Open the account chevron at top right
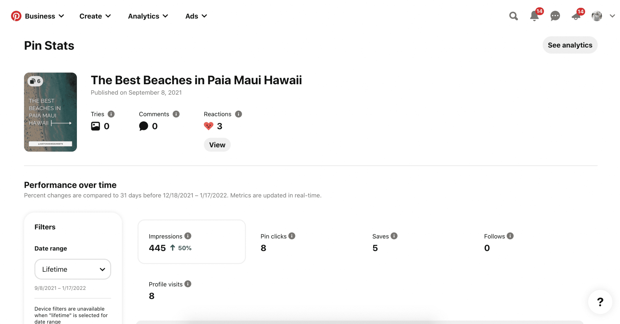620x324 pixels. click(612, 16)
